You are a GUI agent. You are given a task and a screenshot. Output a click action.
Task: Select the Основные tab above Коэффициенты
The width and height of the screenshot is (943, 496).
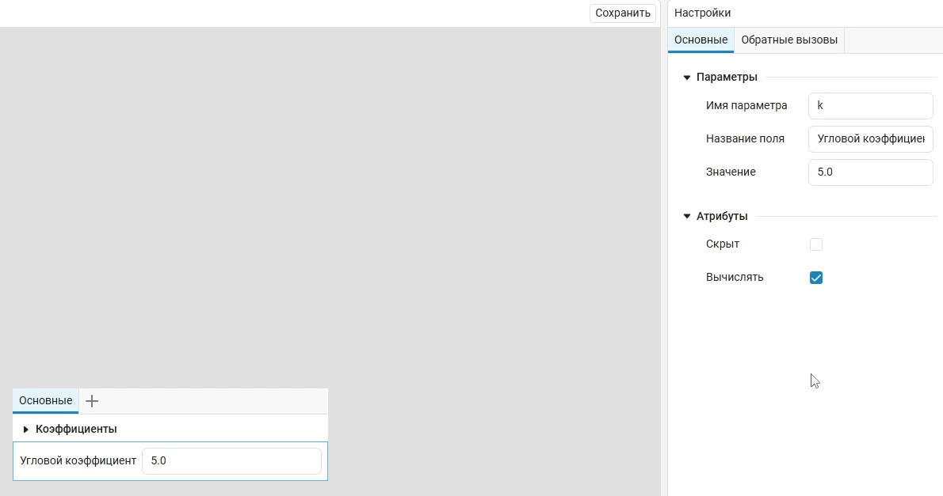pyautogui.click(x=45, y=401)
